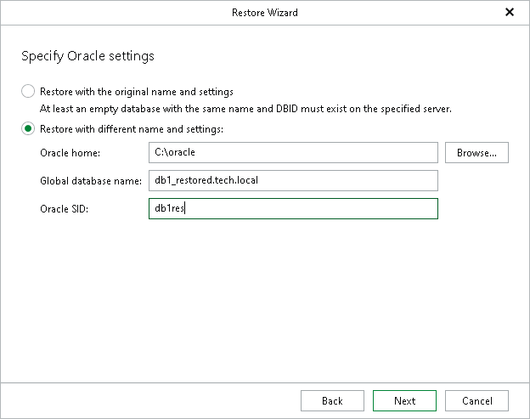Viewport: 530px width, 419px height.
Task: Click the empty database and DBID note text
Action: click(x=245, y=109)
